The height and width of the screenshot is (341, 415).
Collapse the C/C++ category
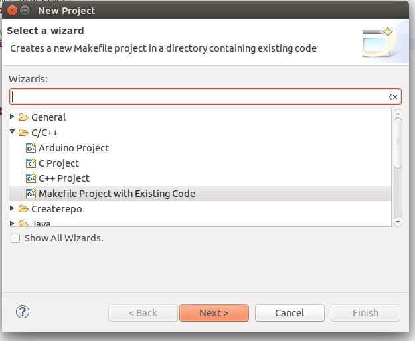pyautogui.click(x=13, y=133)
